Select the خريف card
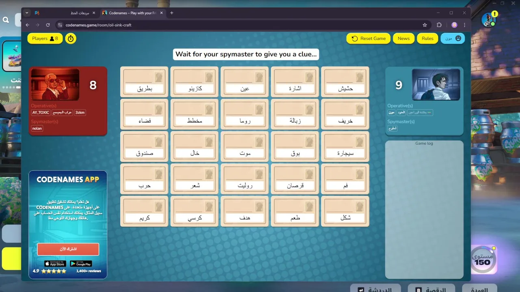Image resolution: width=520 pixels, height=292 pixels. tap(345, 114)
